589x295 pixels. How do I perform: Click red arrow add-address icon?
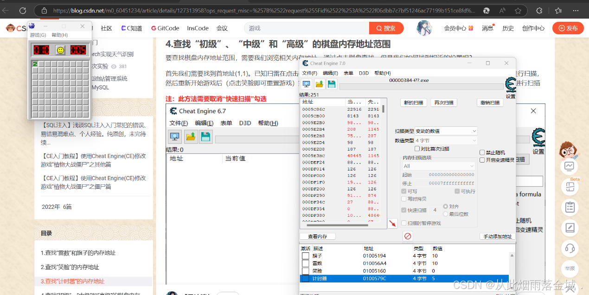point(392,224)
